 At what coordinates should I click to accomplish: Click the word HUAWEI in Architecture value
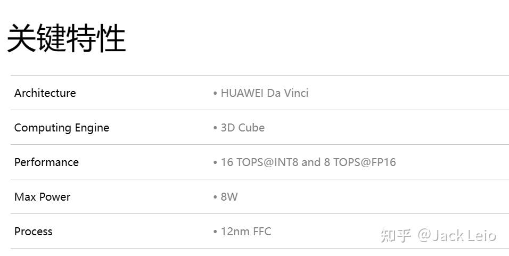point(242,93)
